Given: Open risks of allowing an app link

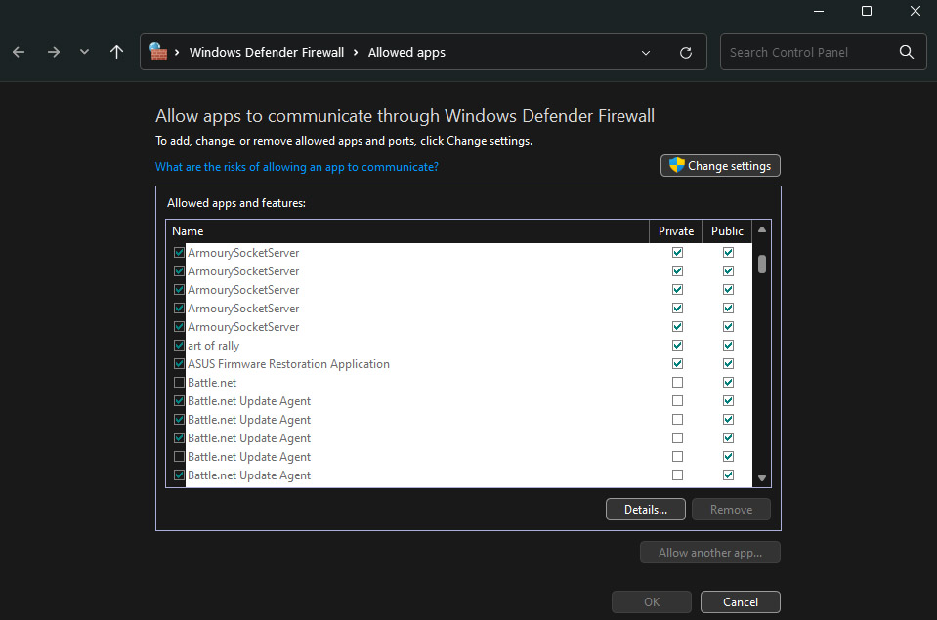Looking at the screenshot, I should pyautogui.click(x=297, y=167).
